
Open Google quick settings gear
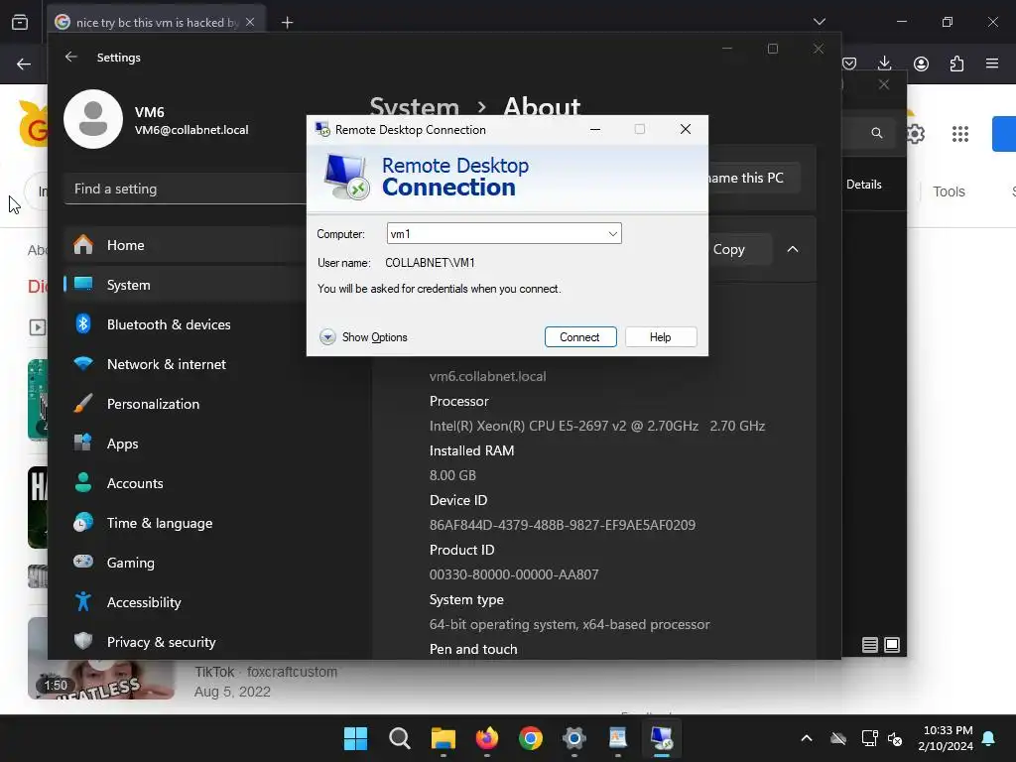(916, 134)
